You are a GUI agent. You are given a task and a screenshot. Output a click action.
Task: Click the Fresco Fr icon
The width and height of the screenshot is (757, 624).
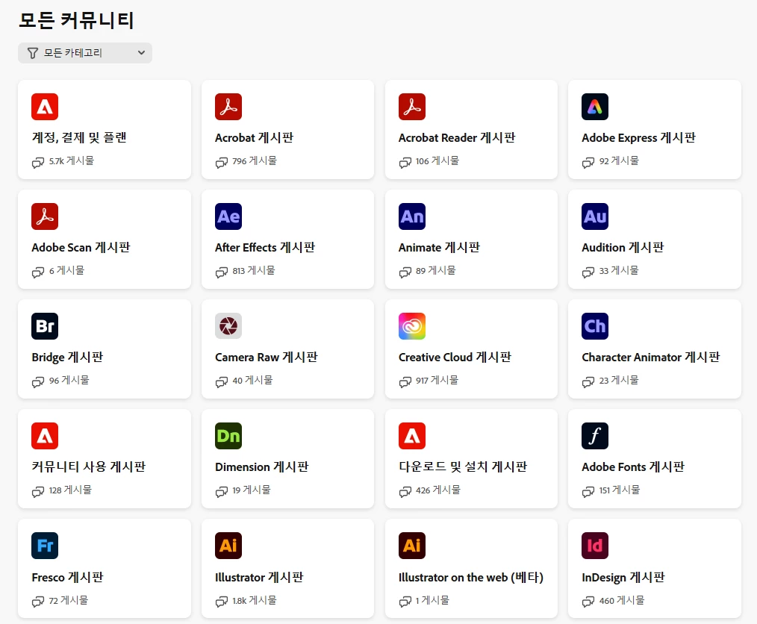(45, 546)
